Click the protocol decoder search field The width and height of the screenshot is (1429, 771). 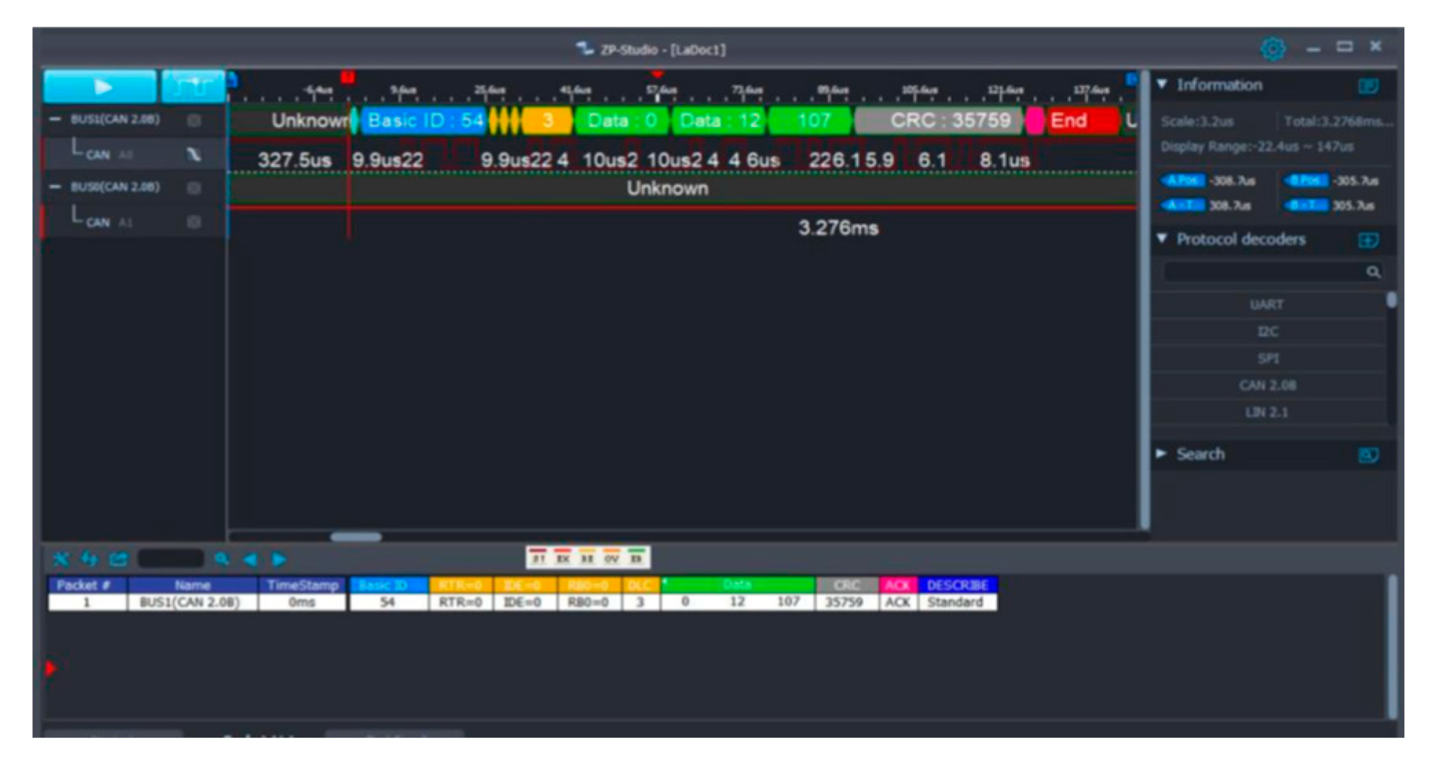[x=1262, y=272]
